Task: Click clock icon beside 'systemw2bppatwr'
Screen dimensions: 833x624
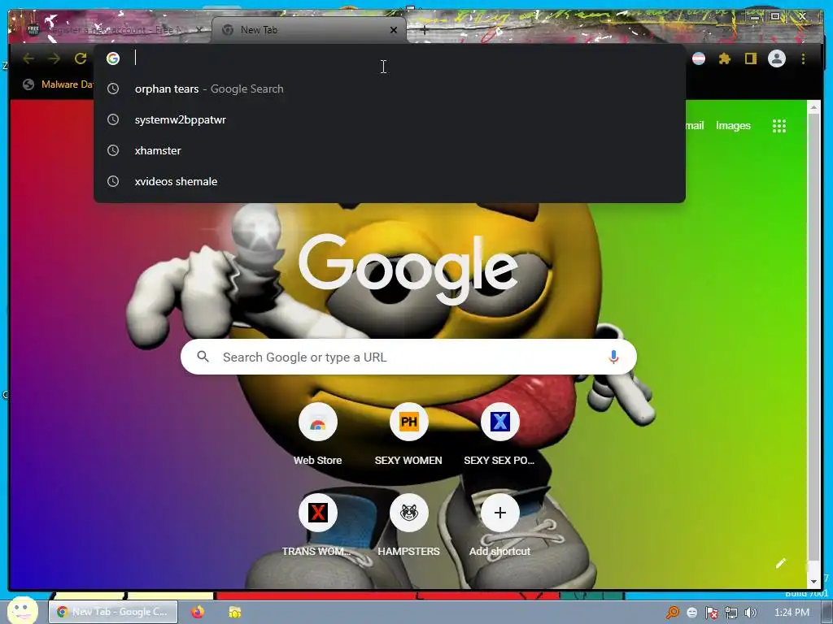Action: click(113, 120)
